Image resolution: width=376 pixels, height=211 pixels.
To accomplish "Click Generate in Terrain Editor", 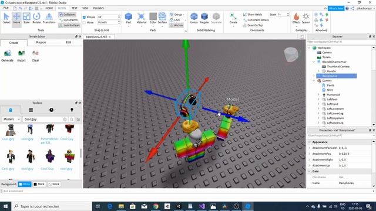I will tap(7, 56).
